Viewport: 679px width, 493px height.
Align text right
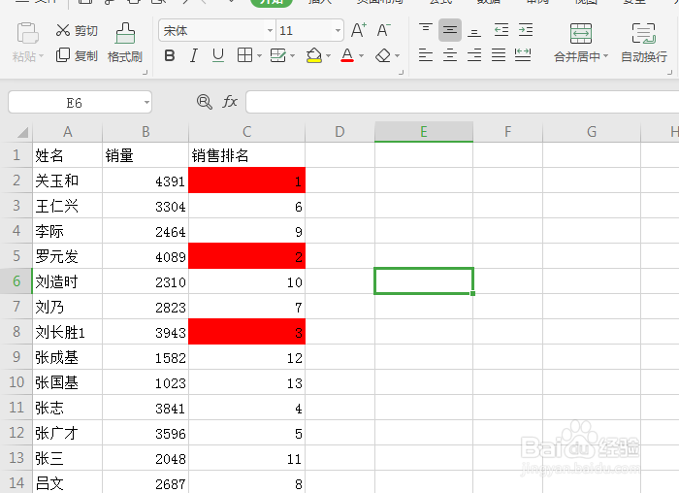click(x=474, y=55)
